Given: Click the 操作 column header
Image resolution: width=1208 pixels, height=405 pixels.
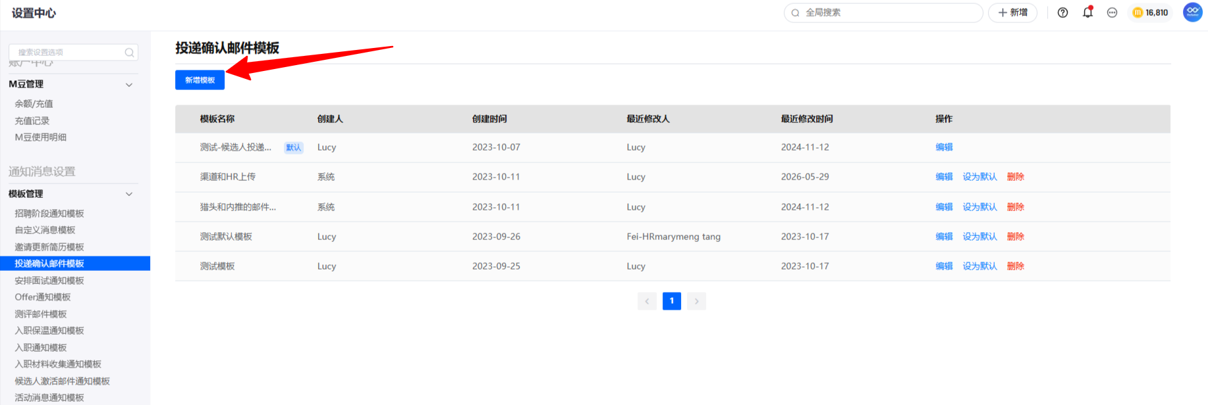Looking at the screenshot, I should tap(944, 119).
